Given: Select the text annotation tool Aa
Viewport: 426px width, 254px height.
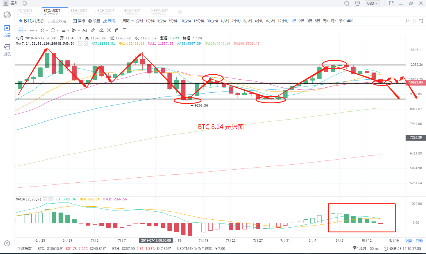Looking at the screenshot, I should pos(85,30).
